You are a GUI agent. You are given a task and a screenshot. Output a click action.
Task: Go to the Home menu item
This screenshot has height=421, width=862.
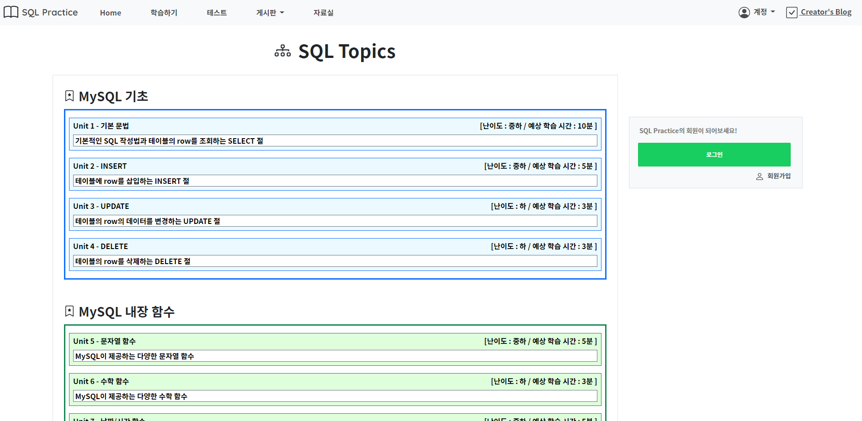coord(111,13)
